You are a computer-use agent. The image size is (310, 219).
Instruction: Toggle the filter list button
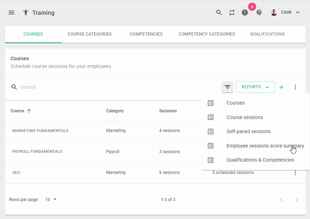(x=228, y=87)
